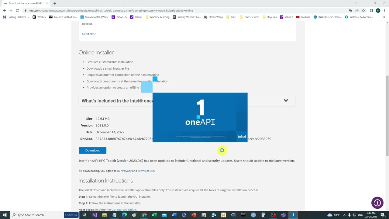389x219 pixels.
Task: Open the Mail app from the taskbar
Action: click(164, 215)
